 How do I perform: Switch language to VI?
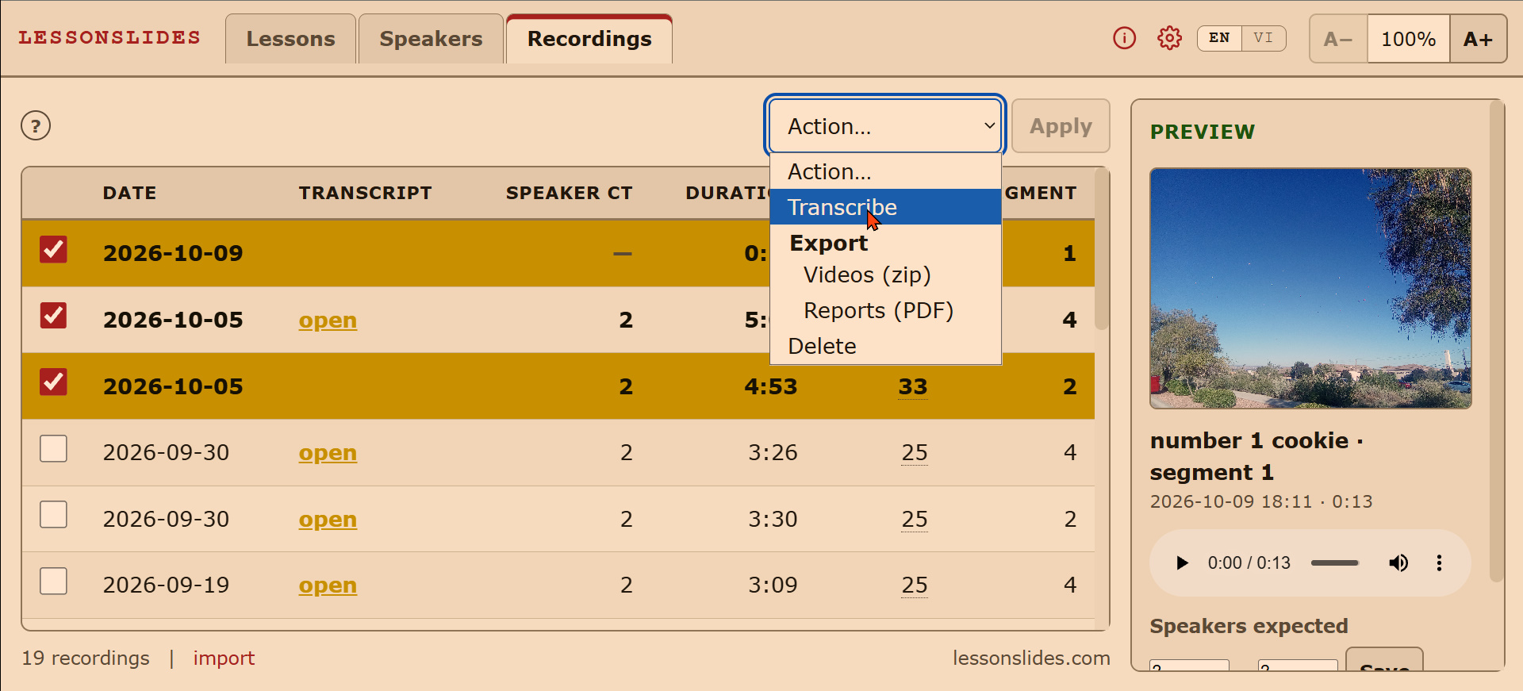point(1264,38)
